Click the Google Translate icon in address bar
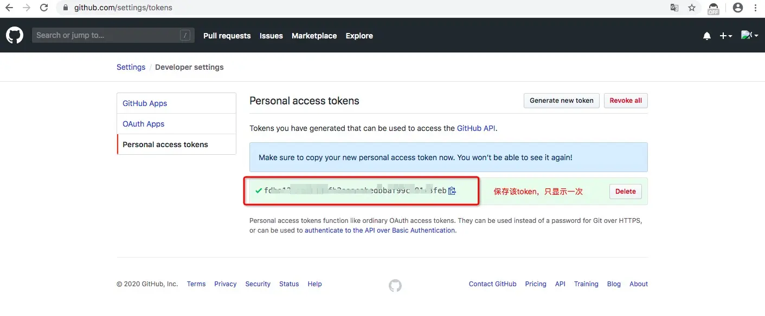 point(674,8)
